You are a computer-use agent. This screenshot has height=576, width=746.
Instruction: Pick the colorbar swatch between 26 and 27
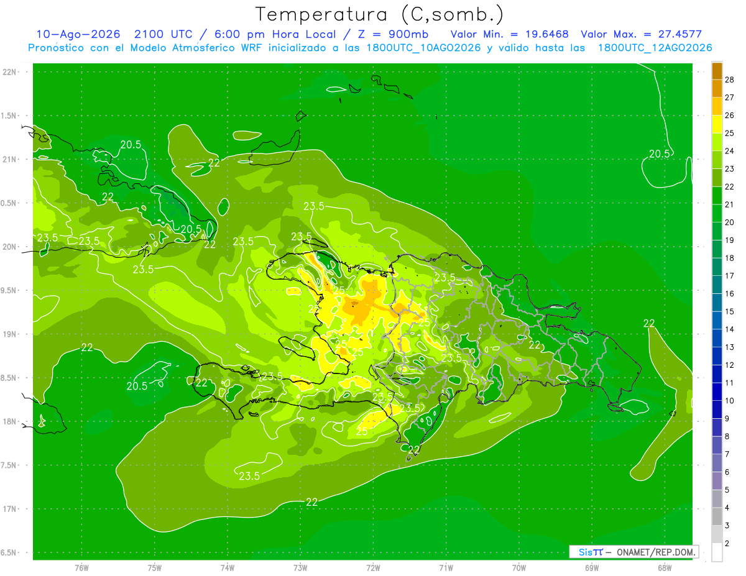pos(717,106)
